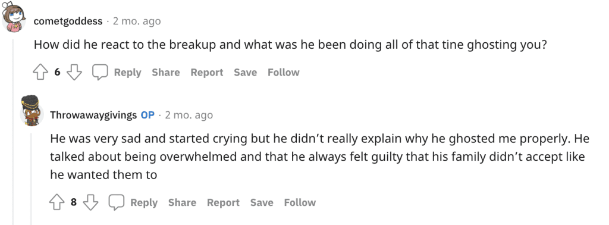Open cometgoddess avatar image
Image resolution: width=609 pixels, height=225 pixels.
coord(13,17)
